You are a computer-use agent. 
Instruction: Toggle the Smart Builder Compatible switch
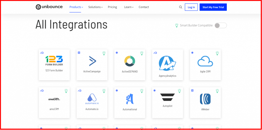221,26
